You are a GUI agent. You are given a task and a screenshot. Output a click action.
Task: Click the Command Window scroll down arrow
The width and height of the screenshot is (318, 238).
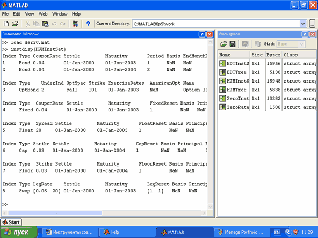(x=211, y=207)
